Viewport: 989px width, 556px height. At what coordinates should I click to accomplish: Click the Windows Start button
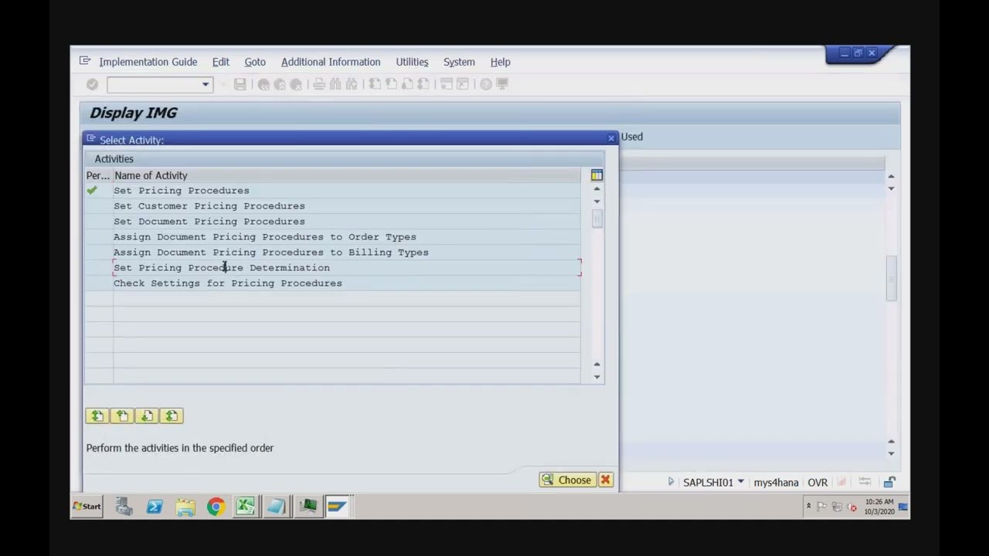pos(87,507)
